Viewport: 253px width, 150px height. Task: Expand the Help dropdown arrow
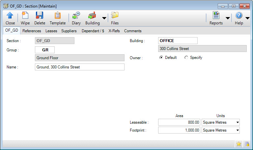point(247,18)
